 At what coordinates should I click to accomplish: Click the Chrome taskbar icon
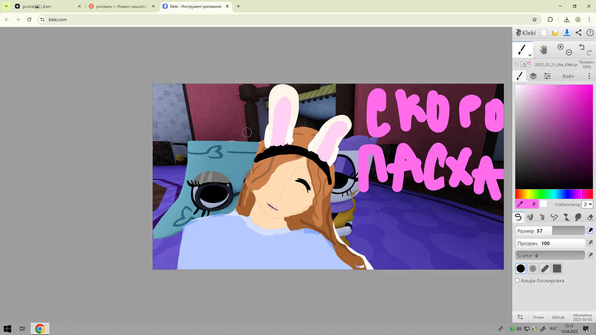[40, 329]
